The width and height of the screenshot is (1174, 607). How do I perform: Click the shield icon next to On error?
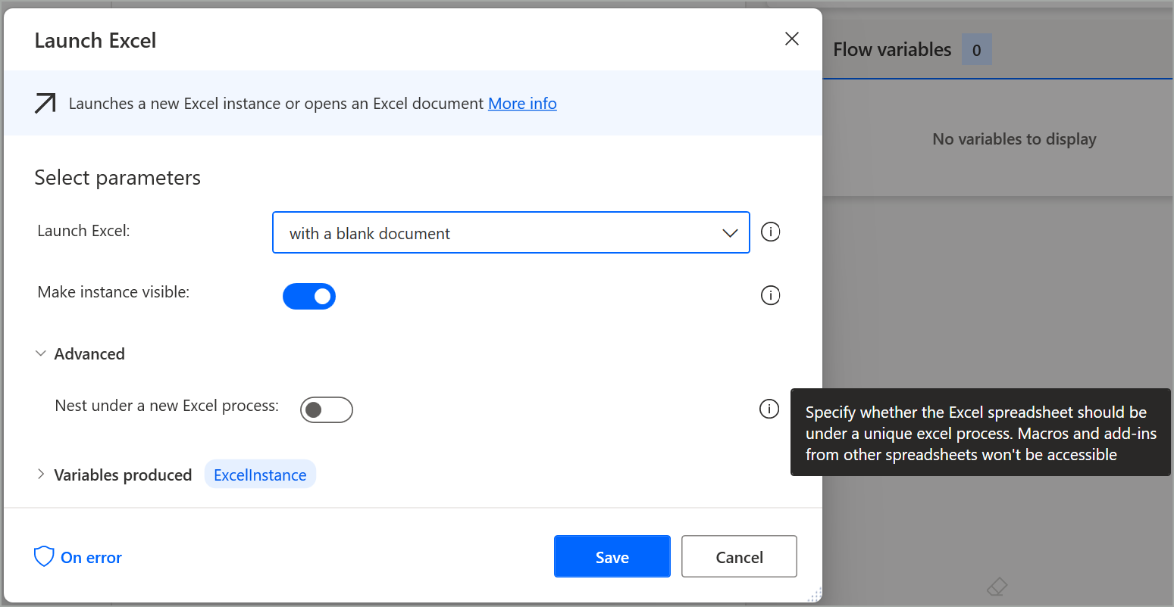[x=44, y=557]
